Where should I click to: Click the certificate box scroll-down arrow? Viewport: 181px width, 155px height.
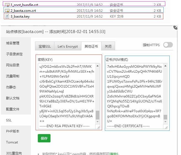(166, 122)
